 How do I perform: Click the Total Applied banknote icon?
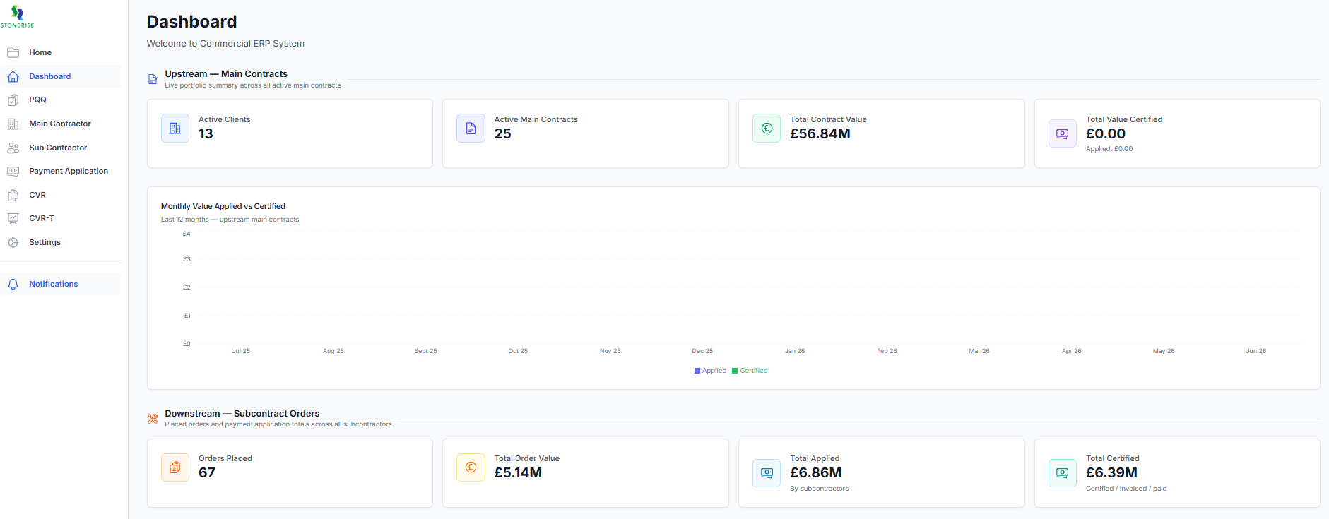point(767,473)
